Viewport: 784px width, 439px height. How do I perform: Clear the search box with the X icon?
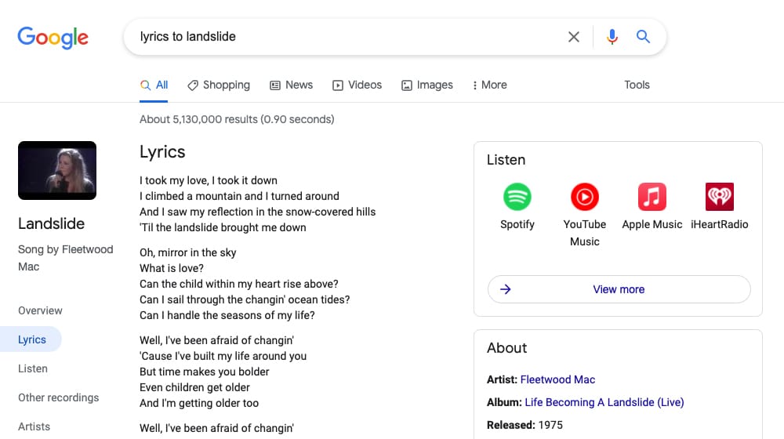coord(574,37)
